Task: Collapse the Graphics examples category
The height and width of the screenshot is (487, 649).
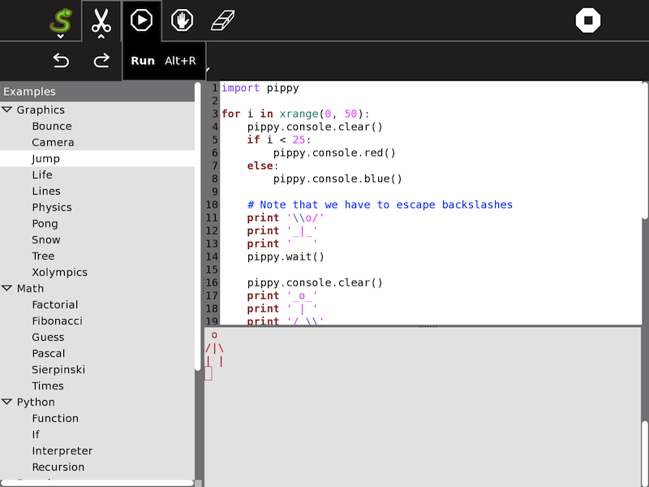Action: 7,110
